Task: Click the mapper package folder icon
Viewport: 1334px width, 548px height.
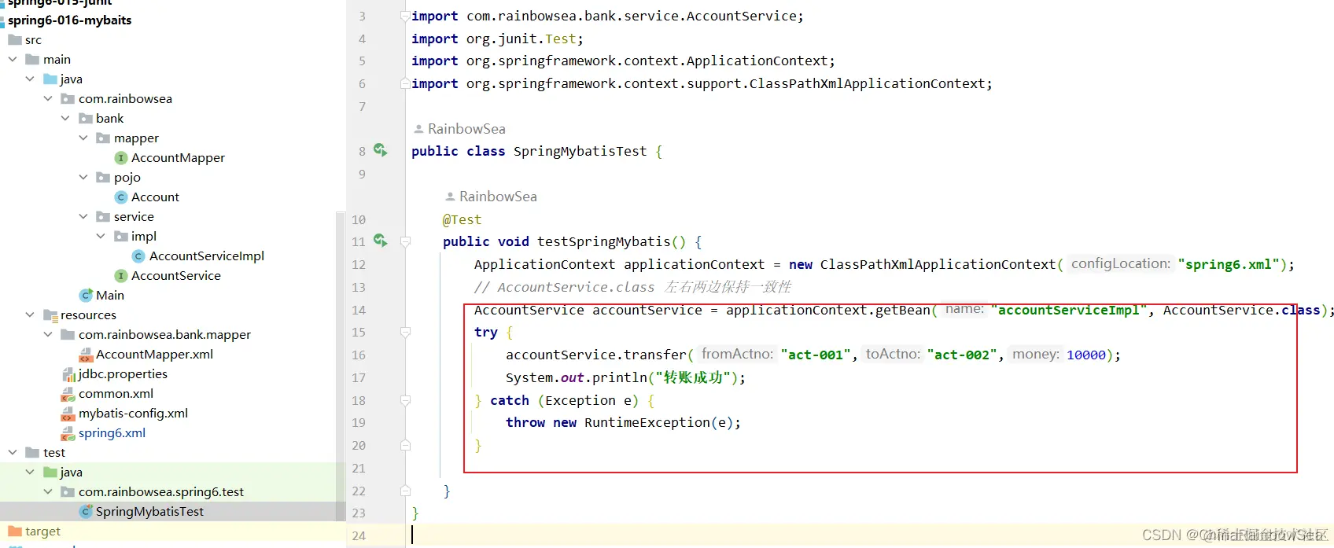Action: point(103,138)
